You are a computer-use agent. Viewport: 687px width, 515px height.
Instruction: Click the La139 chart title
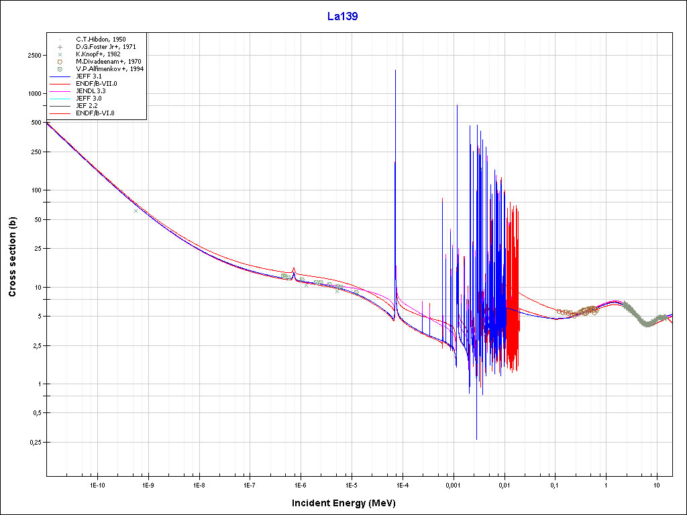(342, 17)
